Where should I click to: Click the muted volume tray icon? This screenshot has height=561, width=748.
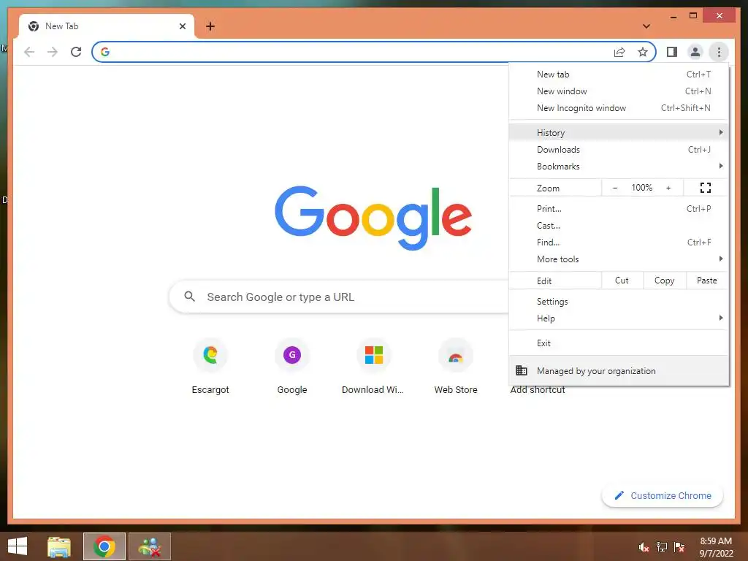click(644, 547)
